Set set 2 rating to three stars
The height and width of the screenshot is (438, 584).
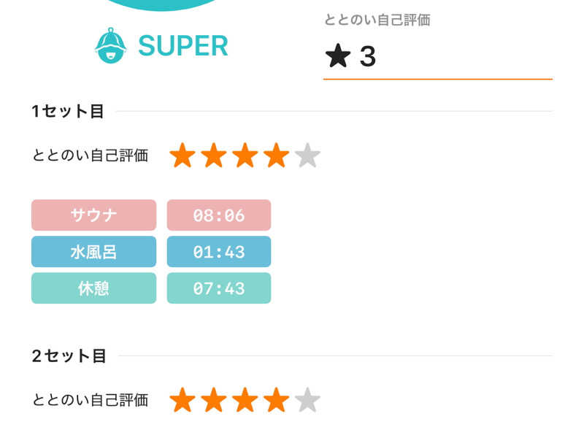click(245, 400)
